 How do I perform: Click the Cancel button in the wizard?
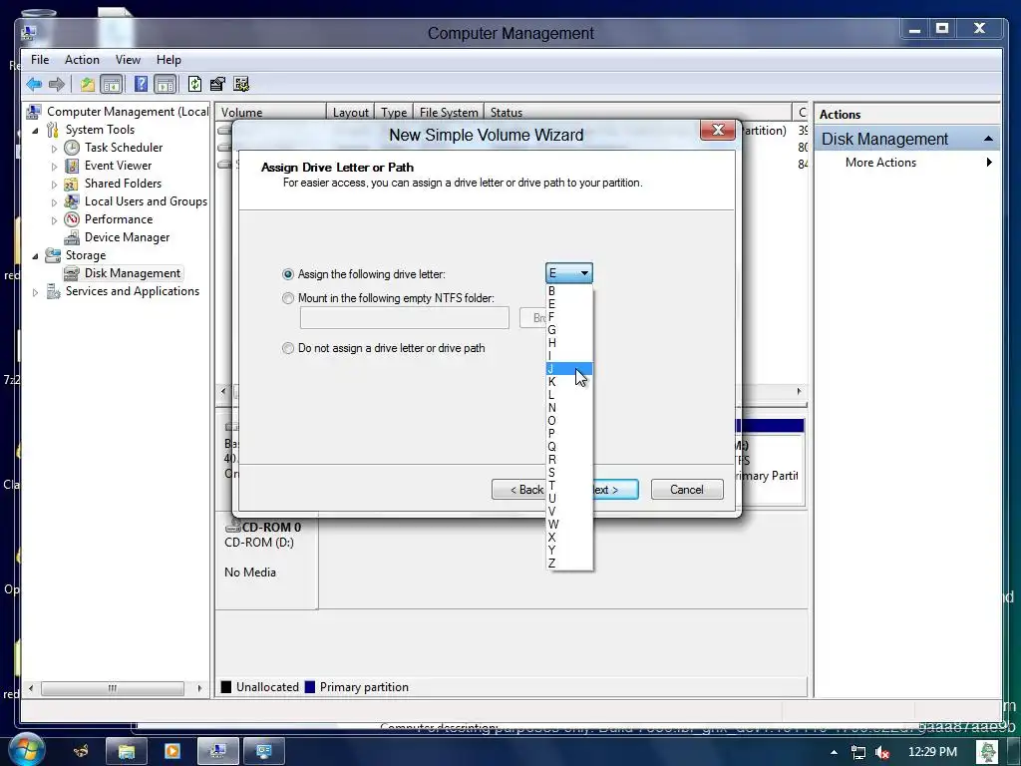point(687,489)
